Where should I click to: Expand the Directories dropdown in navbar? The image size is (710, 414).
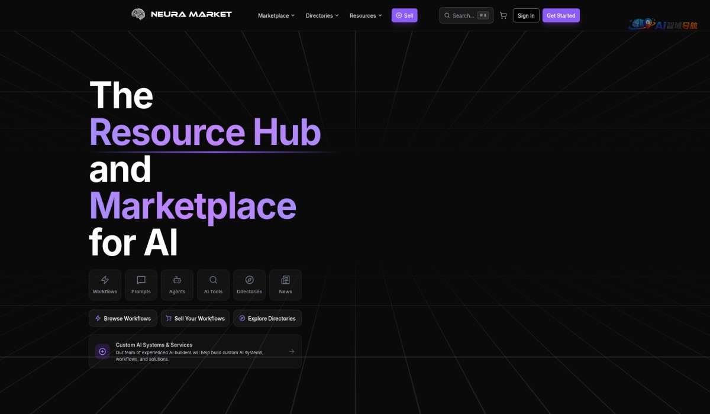(322, 15)
